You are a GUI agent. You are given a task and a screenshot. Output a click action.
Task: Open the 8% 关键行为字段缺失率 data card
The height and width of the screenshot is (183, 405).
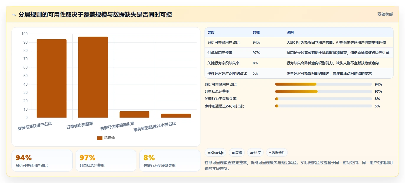(x=170, y=161)
